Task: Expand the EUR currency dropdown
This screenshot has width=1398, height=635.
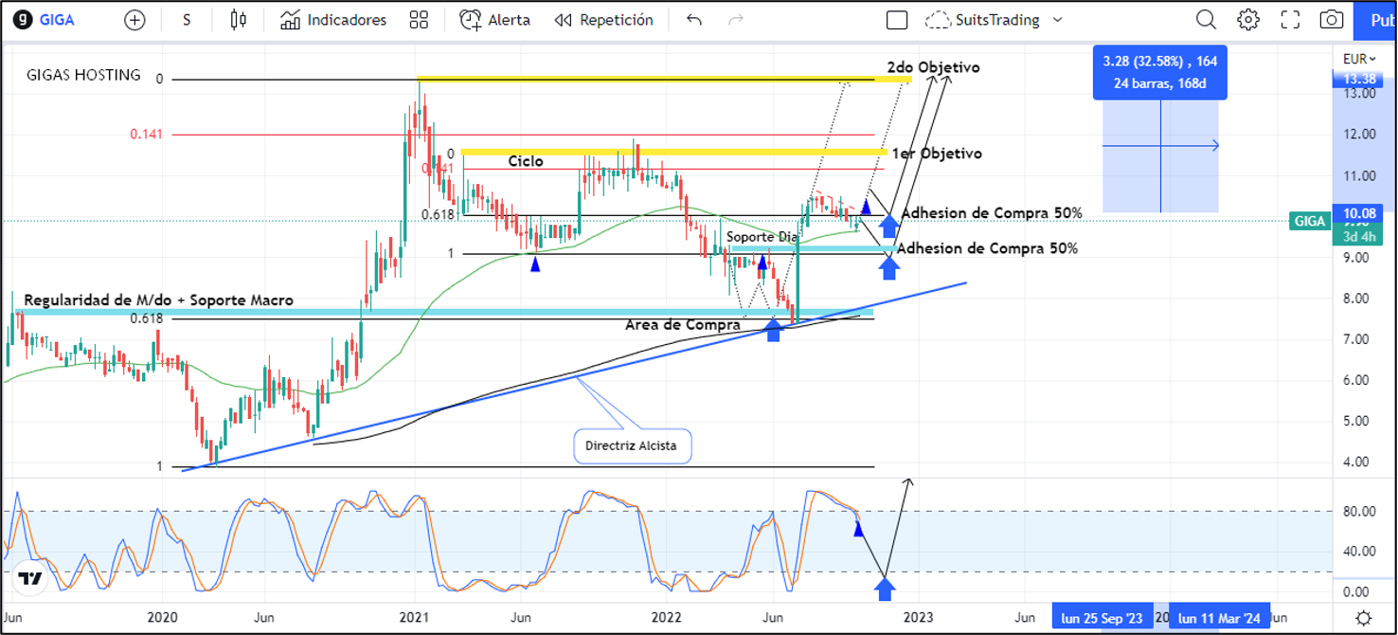Action: [1360, 59]
